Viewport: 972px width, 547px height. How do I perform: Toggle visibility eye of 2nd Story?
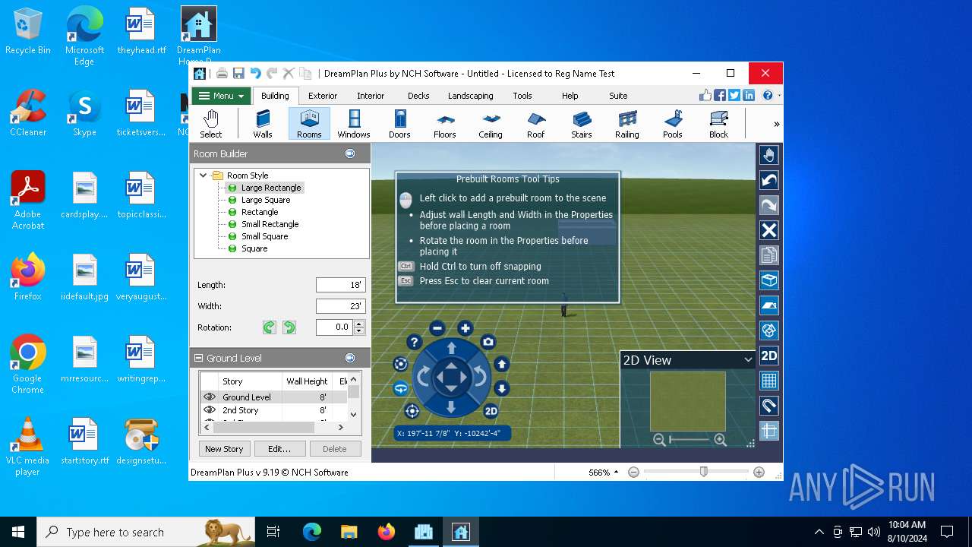coord(210,410)
